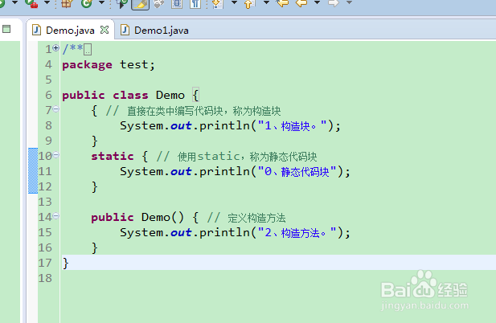The width and height of the screenshot is (496, 323).
Task: Click the Previous Annotation up-arrow icon
Action: click(x=249, y=3)
